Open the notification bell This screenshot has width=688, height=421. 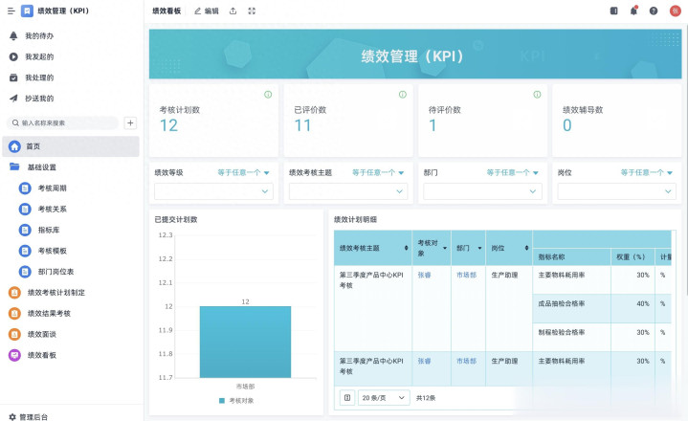633,11
